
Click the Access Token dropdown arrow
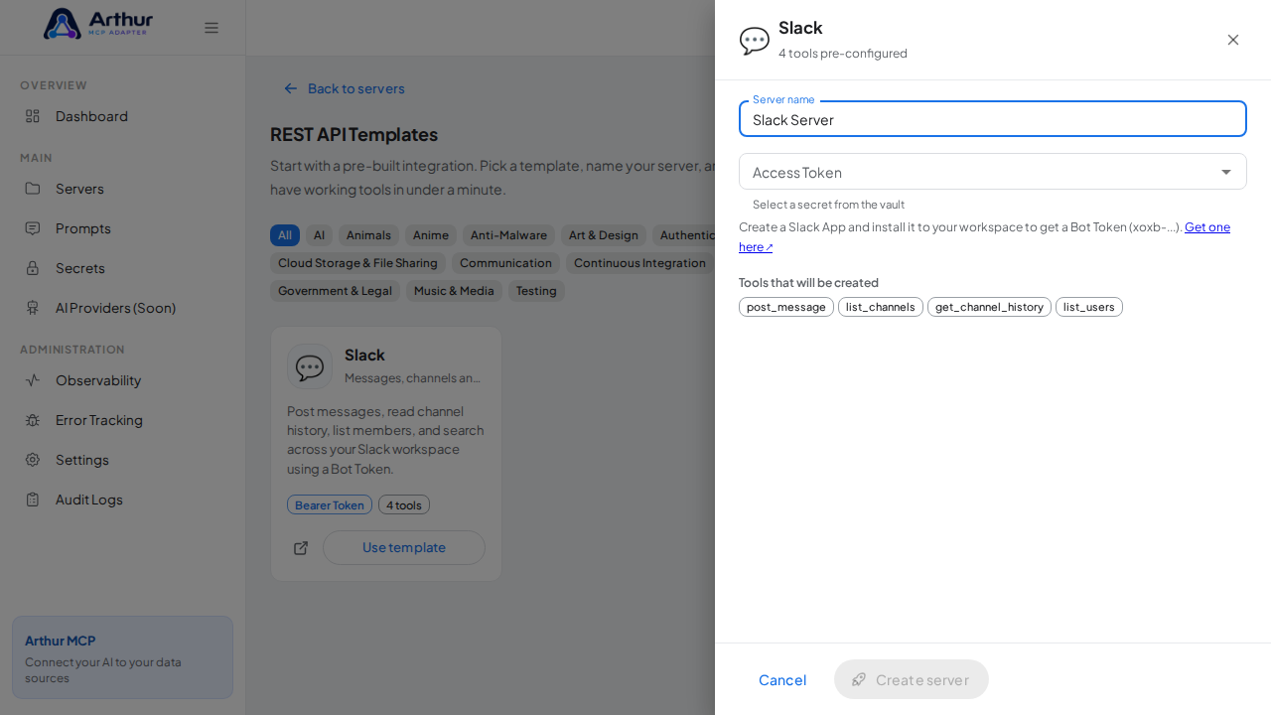tap(1226, 172)
